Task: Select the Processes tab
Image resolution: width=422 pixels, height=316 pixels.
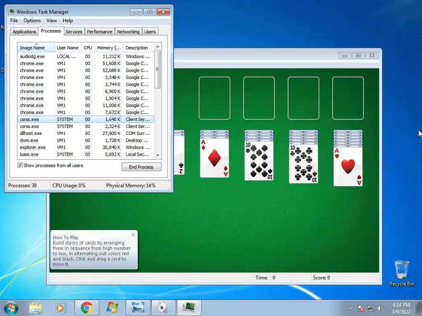Action: click(x=51, y=31)
